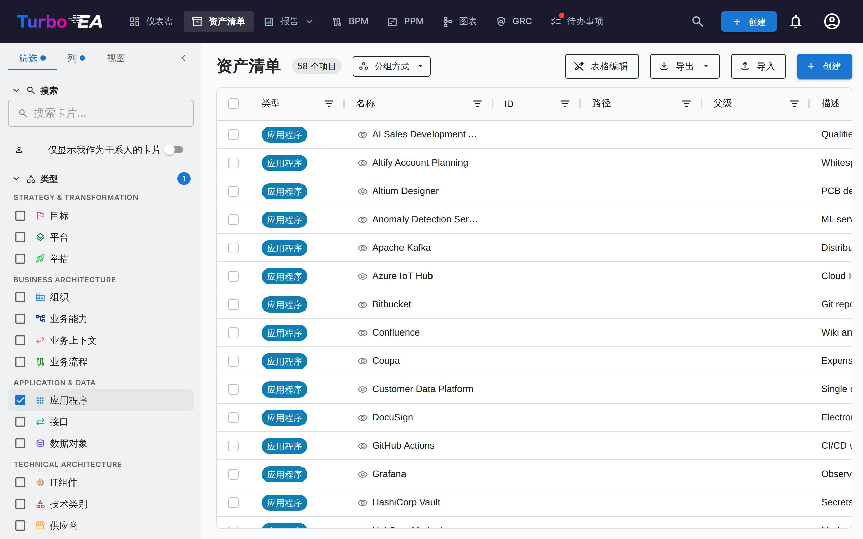Open the notifications bell
863x539 pixels.
796,21
